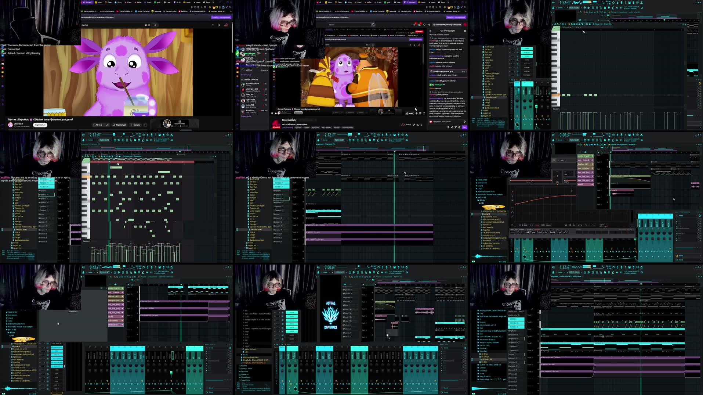Select the highlighted Pigments #4 pattern at 2:11:88
Screen dimensions: 703x395
[46, 195]
